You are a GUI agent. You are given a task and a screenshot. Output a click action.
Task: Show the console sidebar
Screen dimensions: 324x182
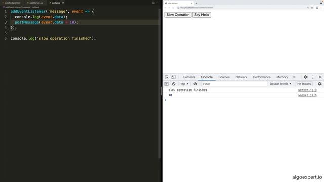click(167, 84)
